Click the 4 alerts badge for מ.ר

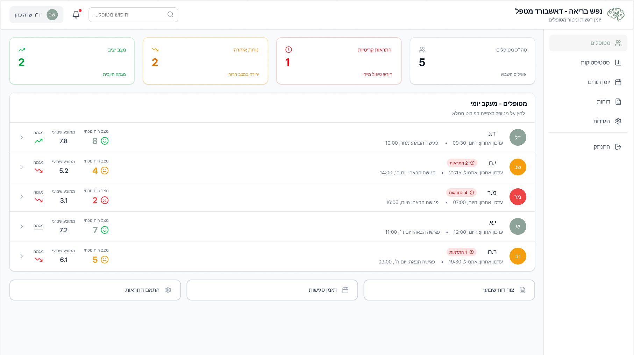pyautogui.click(x=461, y=193)
